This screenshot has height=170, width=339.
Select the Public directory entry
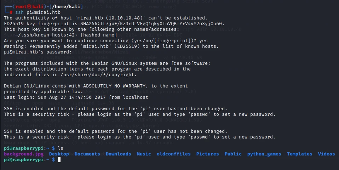click(x=233, y=154)
